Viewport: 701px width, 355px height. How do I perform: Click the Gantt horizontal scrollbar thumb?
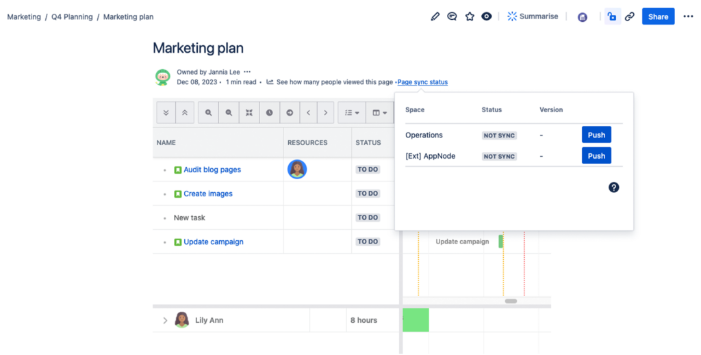tap(511, 301)
